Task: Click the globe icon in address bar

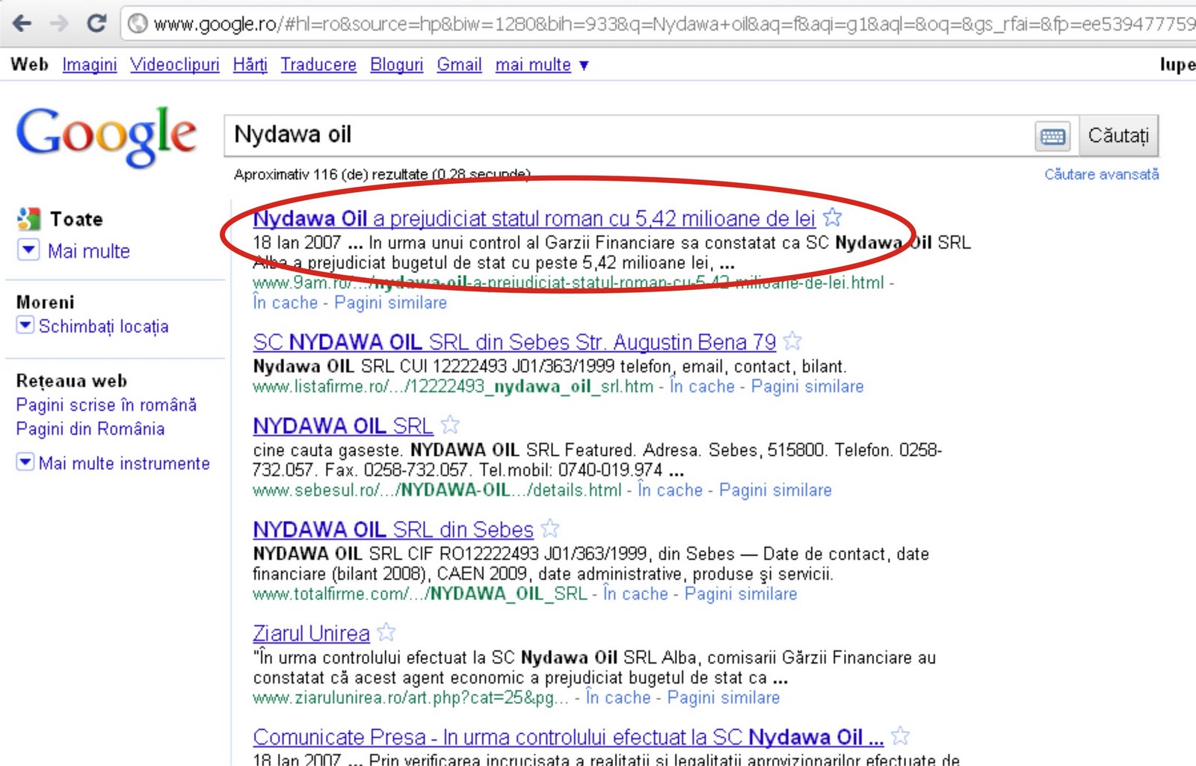Action: pos(138,24)
